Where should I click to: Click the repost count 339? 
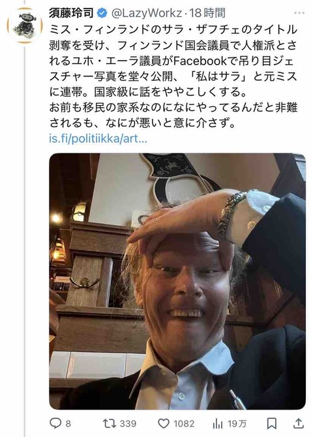pyautogui.click(x=128, y=424)
